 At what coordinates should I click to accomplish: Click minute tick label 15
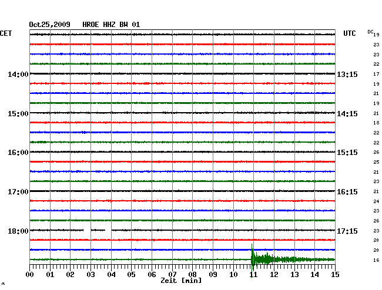click(x=335, y=275)
